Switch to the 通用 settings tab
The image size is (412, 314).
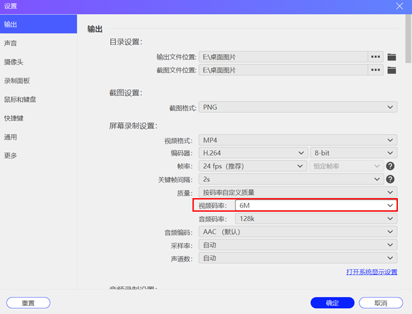(x=38, y=137)
